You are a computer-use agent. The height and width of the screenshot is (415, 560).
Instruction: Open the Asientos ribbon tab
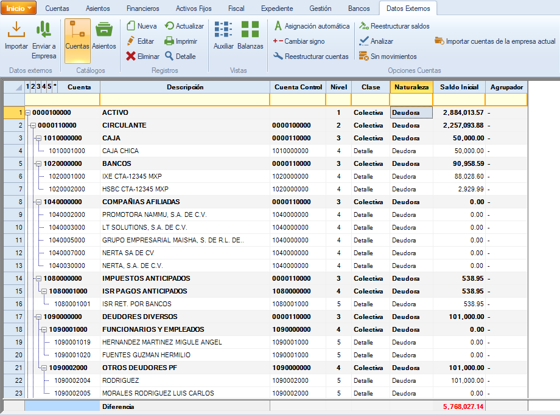click(x=98, y=8)
